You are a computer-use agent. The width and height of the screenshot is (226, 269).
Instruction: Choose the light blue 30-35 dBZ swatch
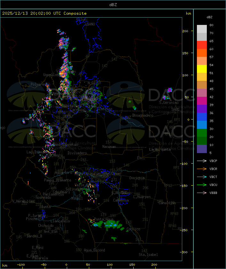[202, 125]
